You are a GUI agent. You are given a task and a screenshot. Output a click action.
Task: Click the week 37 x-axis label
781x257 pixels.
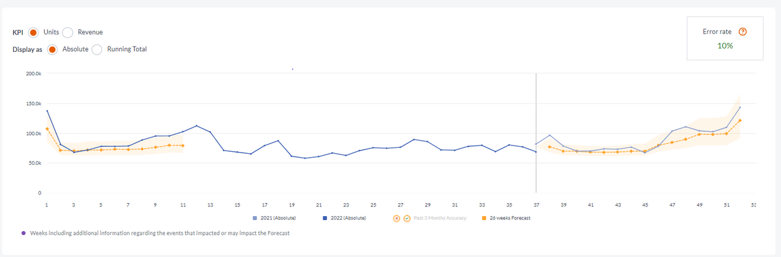[x=536, y=205]
